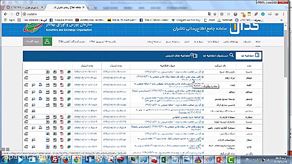292x164 pixels.
Task: Open HTML view icon in توسعه صنایع بهشهر row
Action: point(69,99)
